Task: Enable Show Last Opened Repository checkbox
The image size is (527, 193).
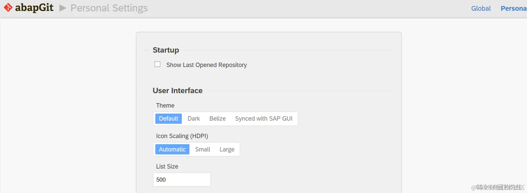Action: click(x=157, y=64)
